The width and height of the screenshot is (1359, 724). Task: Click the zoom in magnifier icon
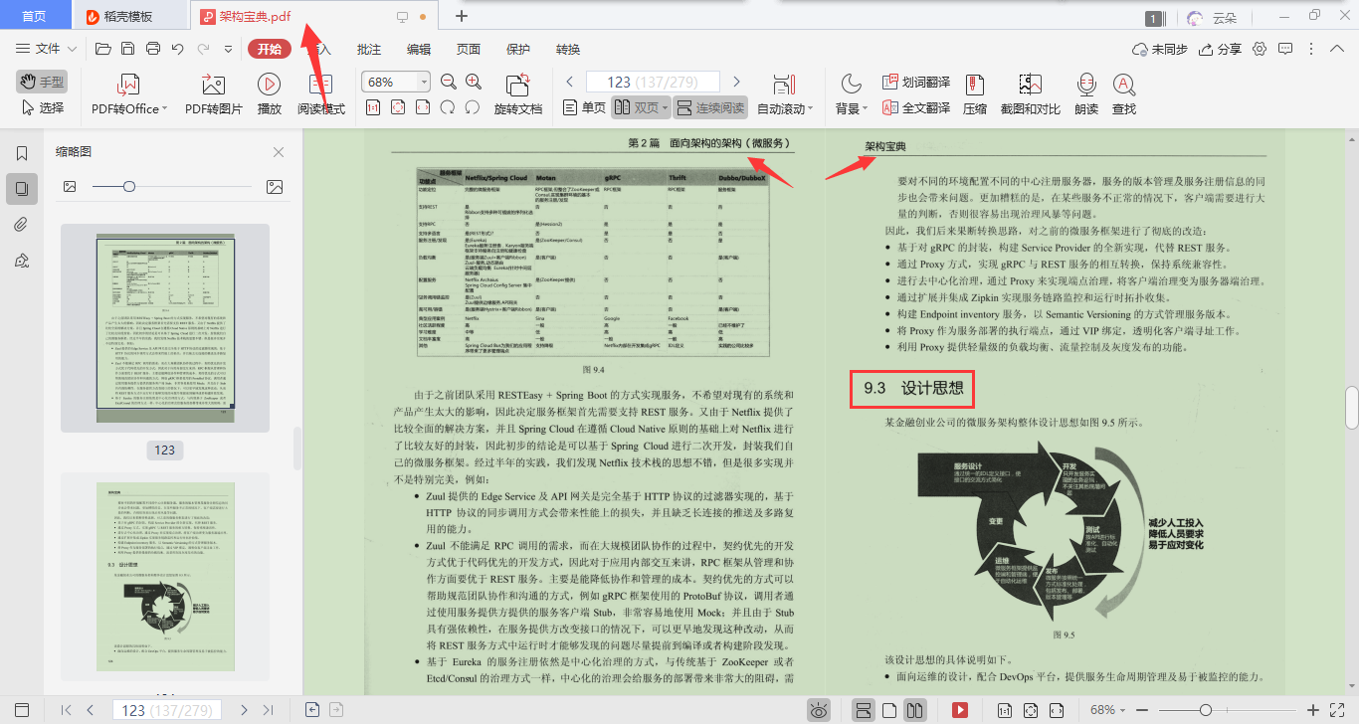pyautogui.click(x=473, y=82)
